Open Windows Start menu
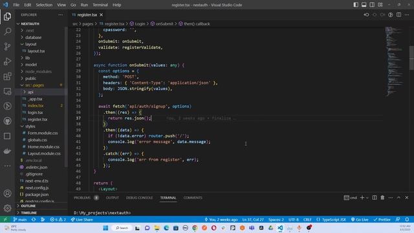The image size is (414, 233). tap(105, 228)
